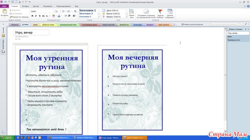Click the Back arrow in Quick Access toolbar
Viewport: 250px width, 140px height.
(6, 2)
